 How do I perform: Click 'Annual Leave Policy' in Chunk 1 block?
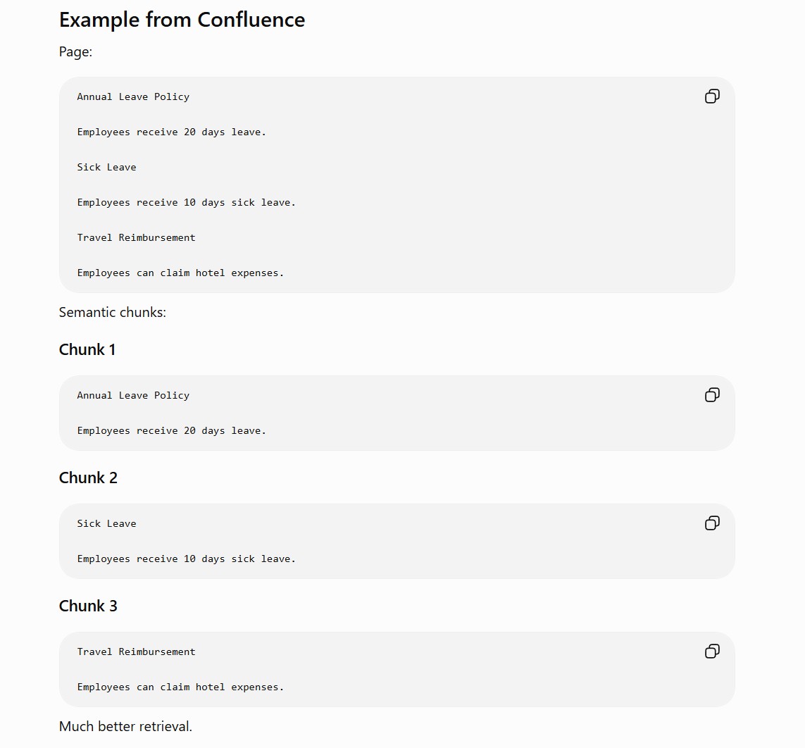point(134,395)
